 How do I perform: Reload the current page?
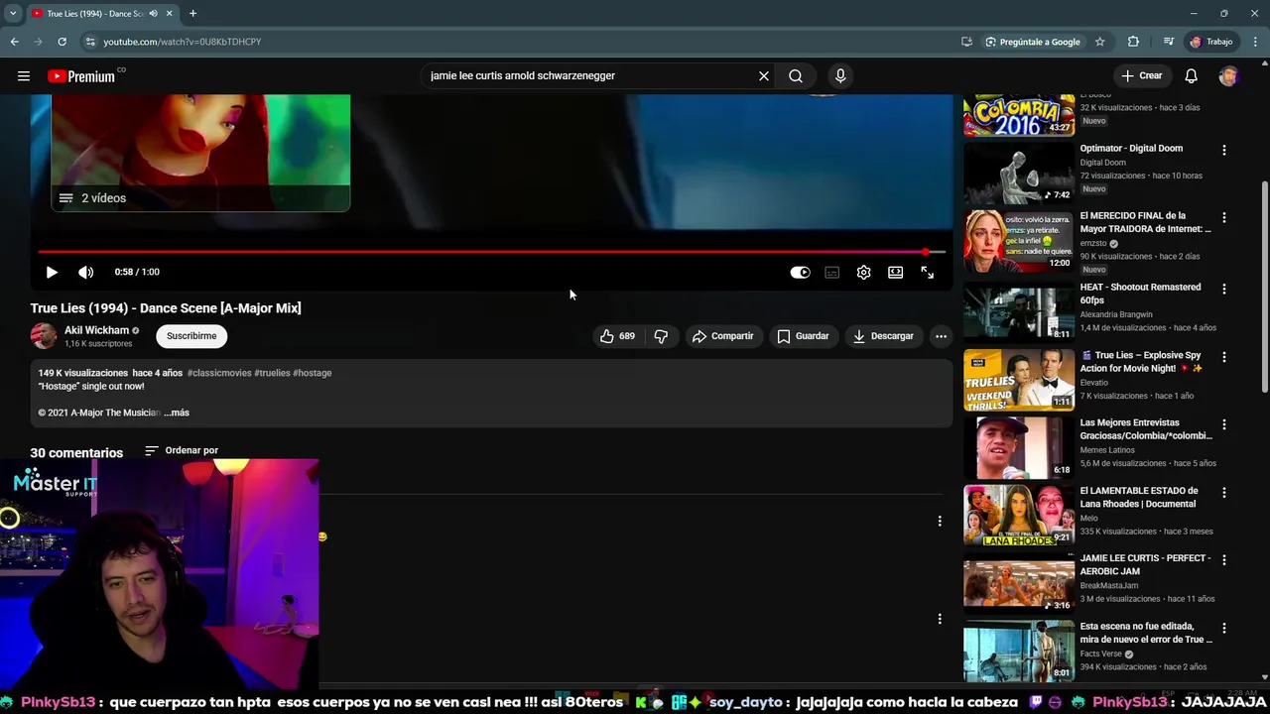click(62, 42)
